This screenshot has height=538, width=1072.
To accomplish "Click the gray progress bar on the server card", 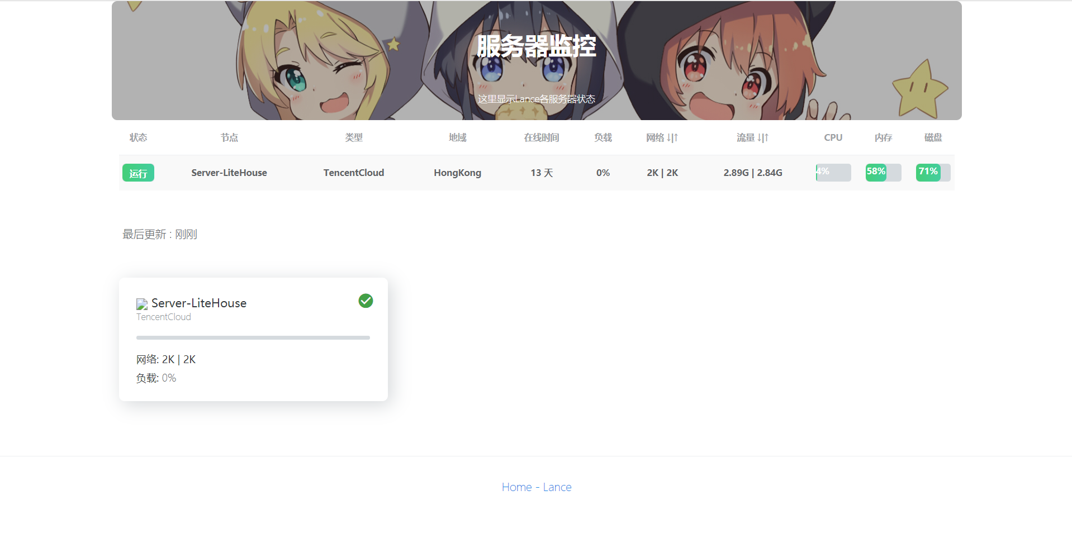I will (253, 337).
